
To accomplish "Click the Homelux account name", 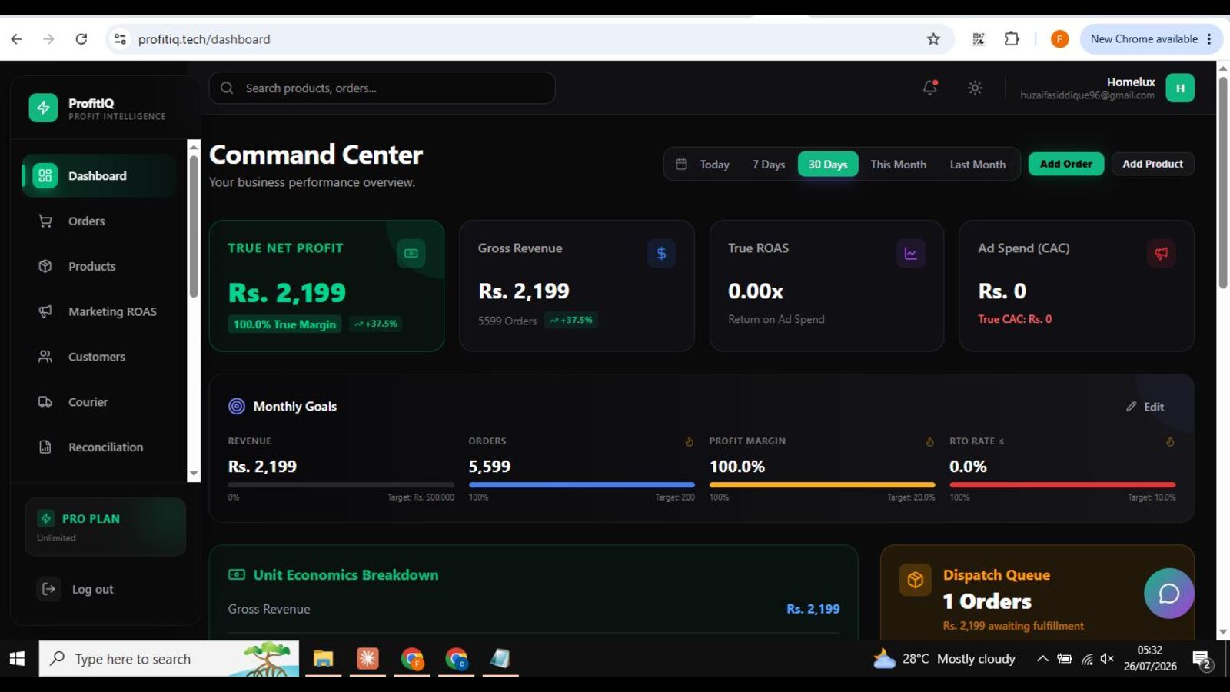I will click(1131, 82).
